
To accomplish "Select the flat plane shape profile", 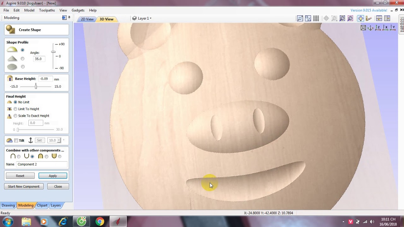I will click(22, 67).
